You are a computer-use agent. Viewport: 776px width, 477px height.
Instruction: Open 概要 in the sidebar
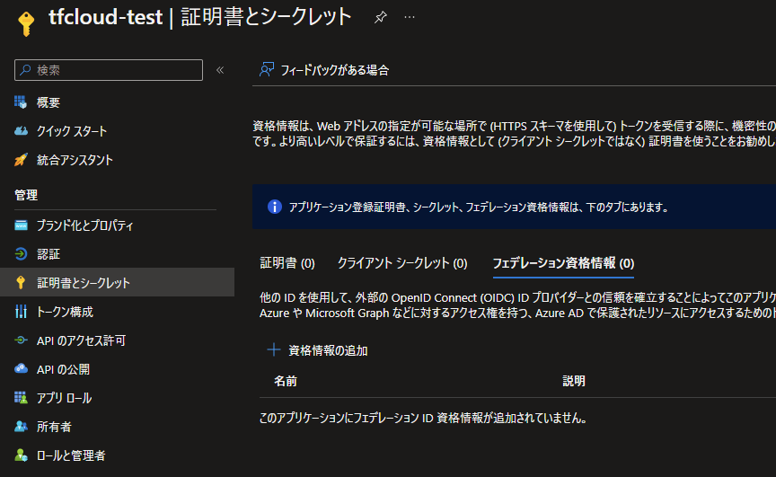point(48,102)
